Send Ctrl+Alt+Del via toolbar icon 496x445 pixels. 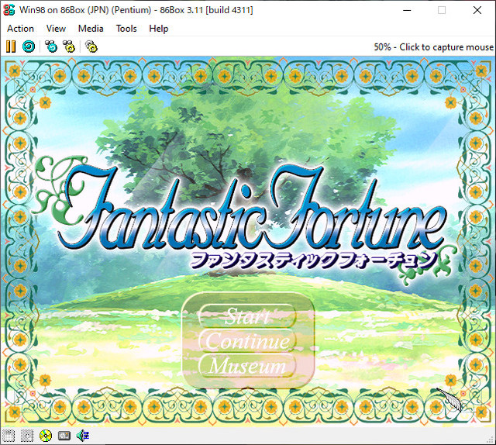[x=51, y=47]
